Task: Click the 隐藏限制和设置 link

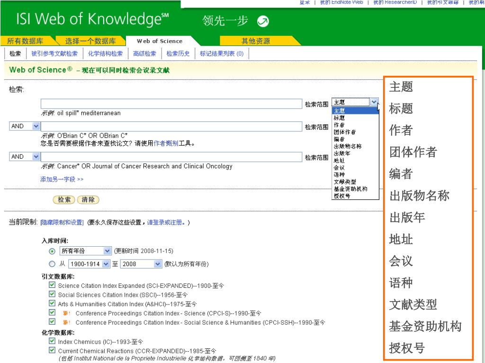Action: pyautogui.click(x=62, y=223)
